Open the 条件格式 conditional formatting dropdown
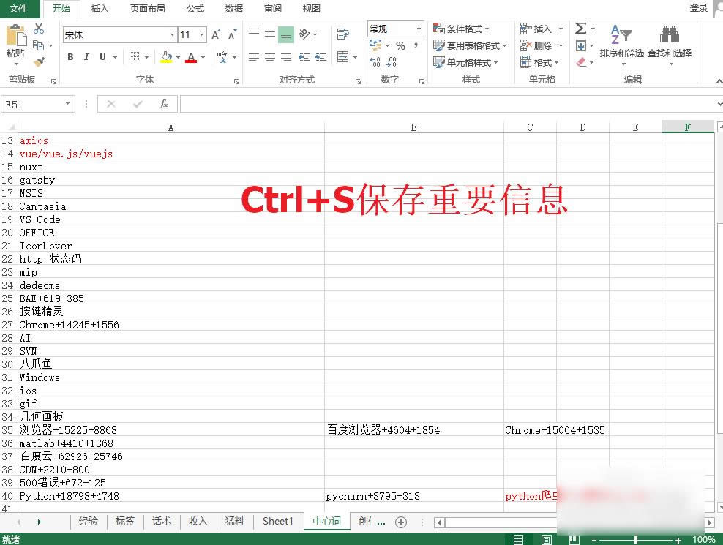The height and width of the screenshot is (545, 723). point(464,29)
